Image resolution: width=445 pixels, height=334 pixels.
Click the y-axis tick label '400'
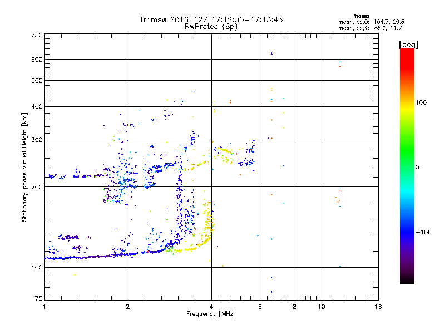point(37,107)
